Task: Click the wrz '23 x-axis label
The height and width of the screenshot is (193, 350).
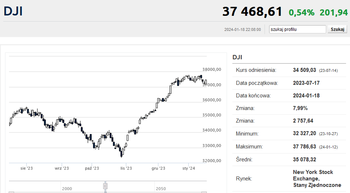Action: click(62, 168)
